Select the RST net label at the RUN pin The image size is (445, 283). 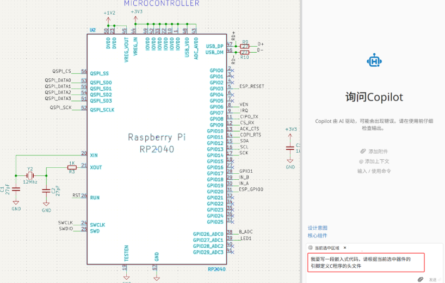tap(76, 195)
